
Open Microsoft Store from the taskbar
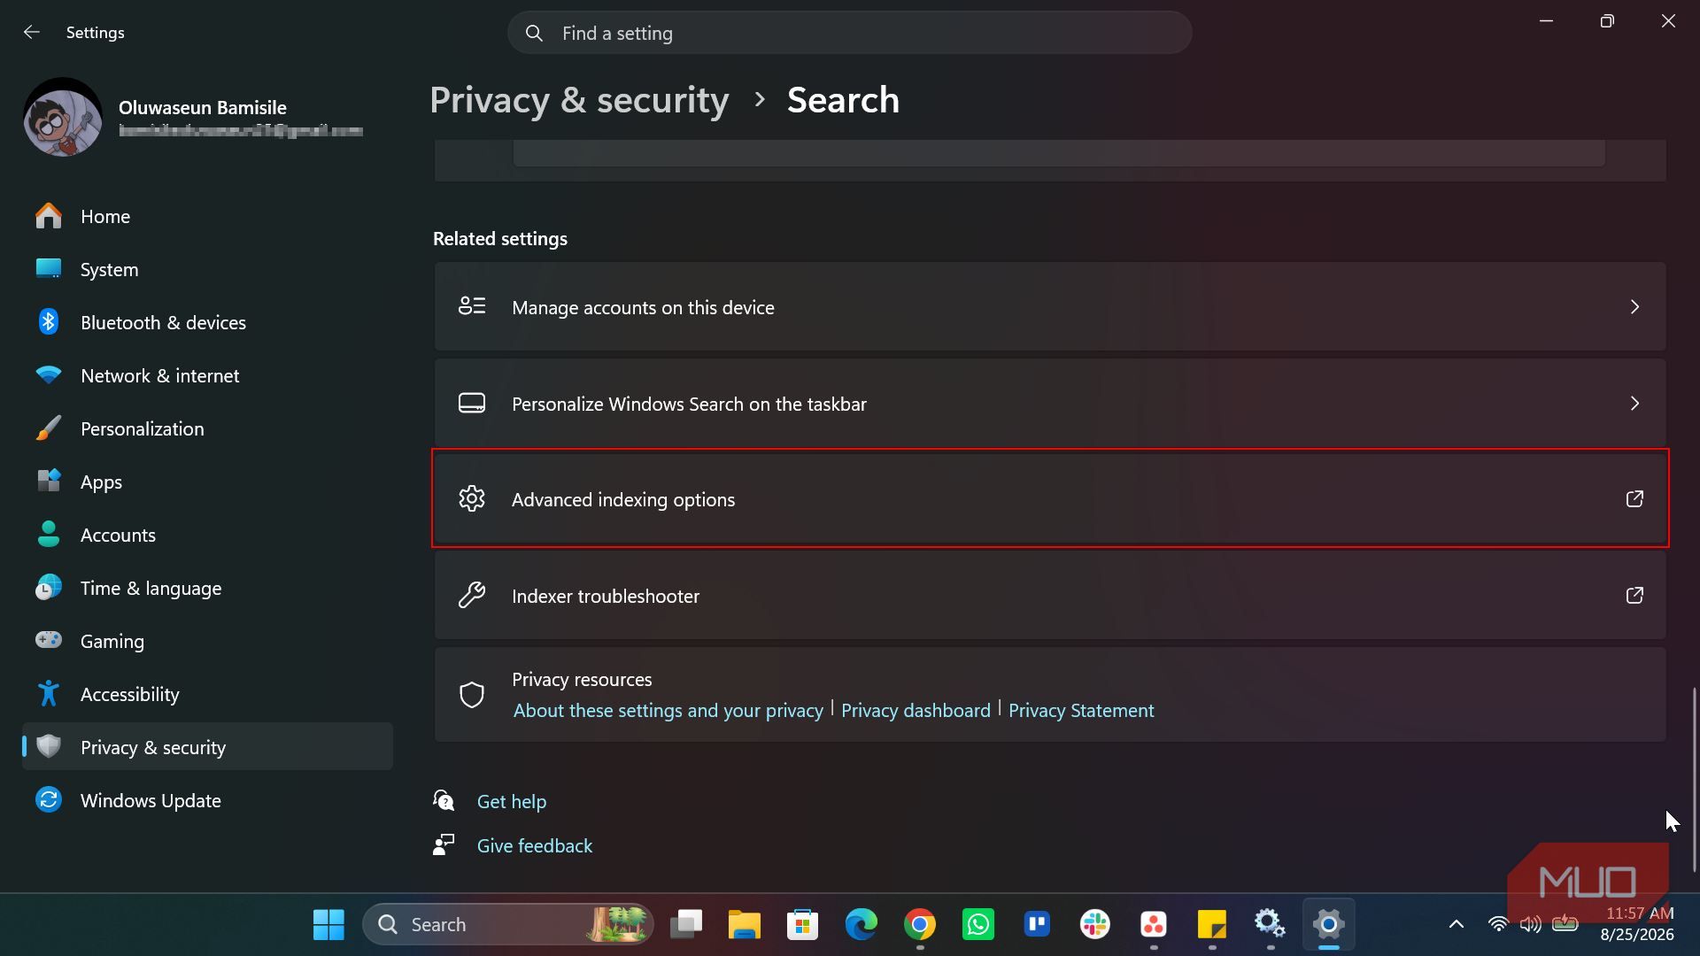point(802,925)
